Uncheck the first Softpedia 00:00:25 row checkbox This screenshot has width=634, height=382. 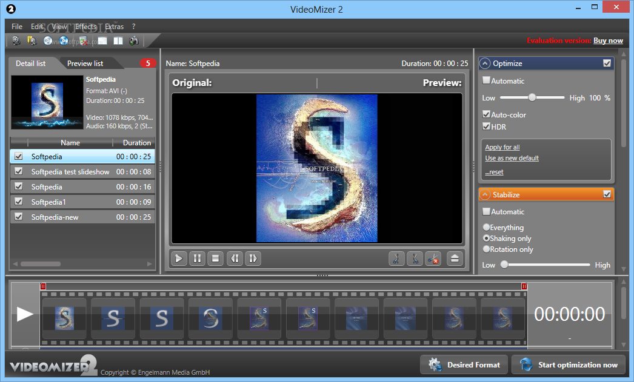click(x=19, y=156)
